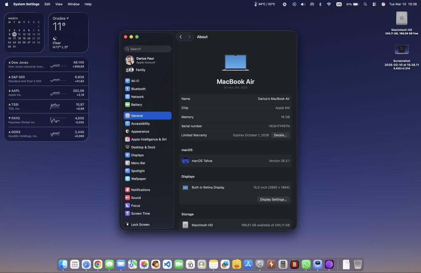The height and width of the screenshot is (273, 421).
Task: Open Control Center in menu bar
Action: (374, 4)
